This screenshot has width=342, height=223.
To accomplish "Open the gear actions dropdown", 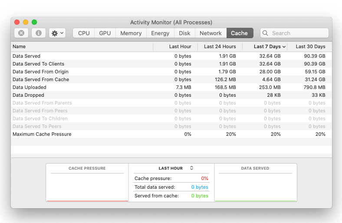I will point(57,33).
